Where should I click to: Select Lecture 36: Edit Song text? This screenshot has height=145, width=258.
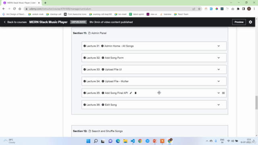[102, 105]
